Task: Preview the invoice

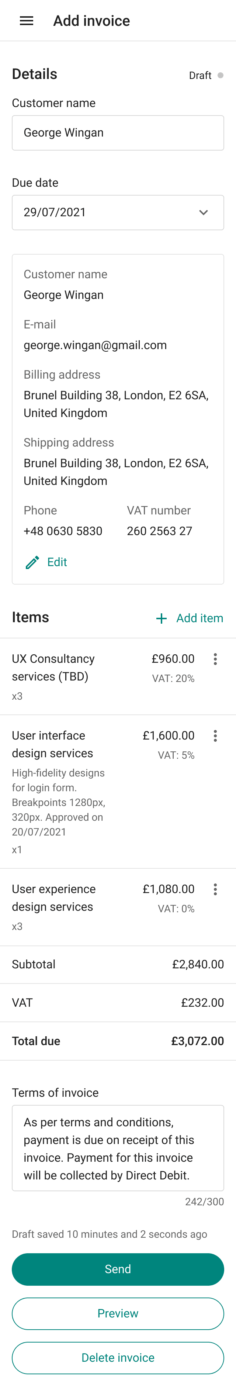Action: 118,1313
